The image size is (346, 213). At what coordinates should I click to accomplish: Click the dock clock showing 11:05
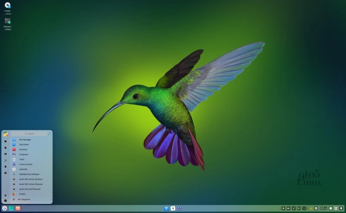(324, 208)
